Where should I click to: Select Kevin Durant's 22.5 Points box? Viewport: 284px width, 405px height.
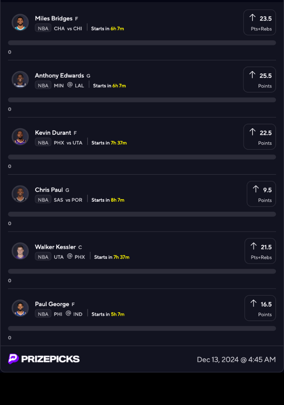(x=260, y=137)
